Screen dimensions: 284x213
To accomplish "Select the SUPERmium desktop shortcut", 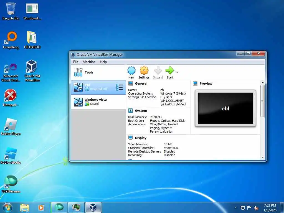I will [x=11, y=184].
